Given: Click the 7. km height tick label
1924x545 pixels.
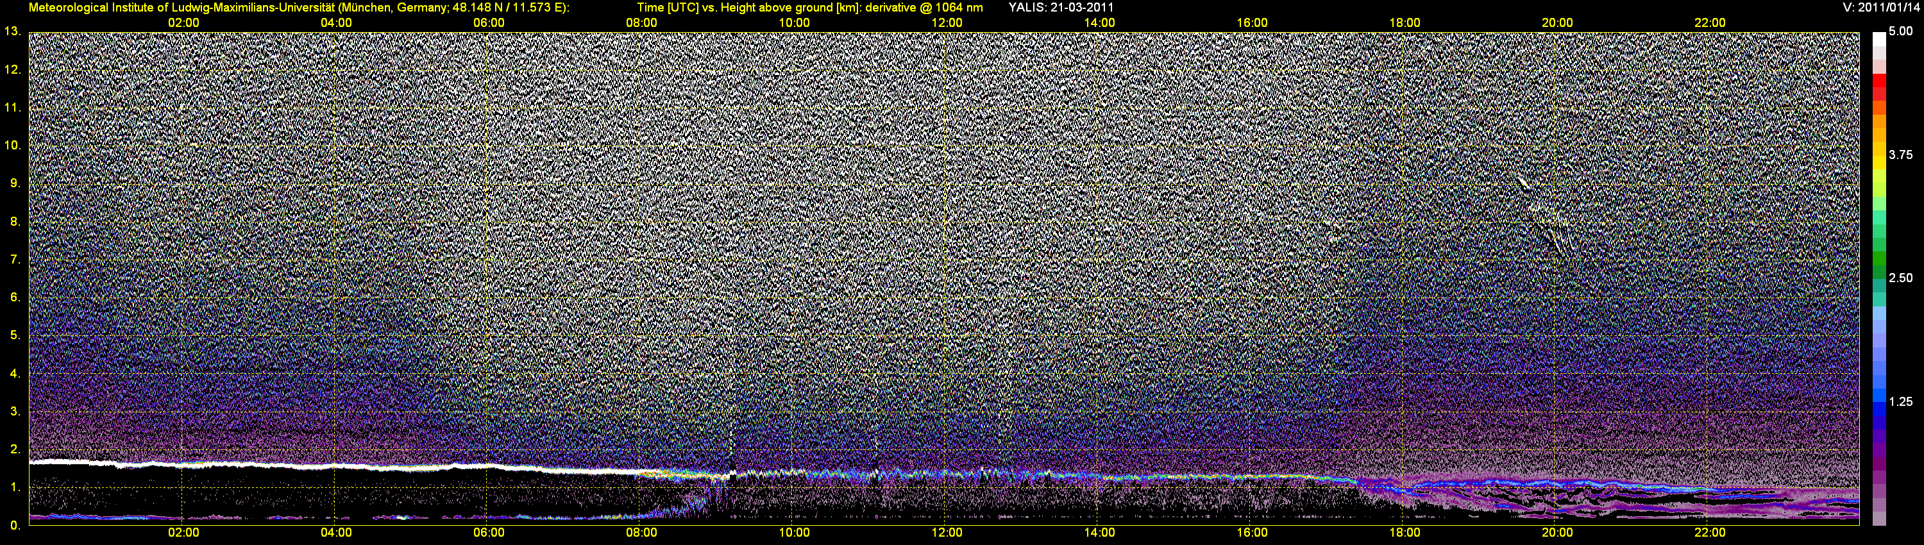Looking at the screenshot, I should point(15,259).
